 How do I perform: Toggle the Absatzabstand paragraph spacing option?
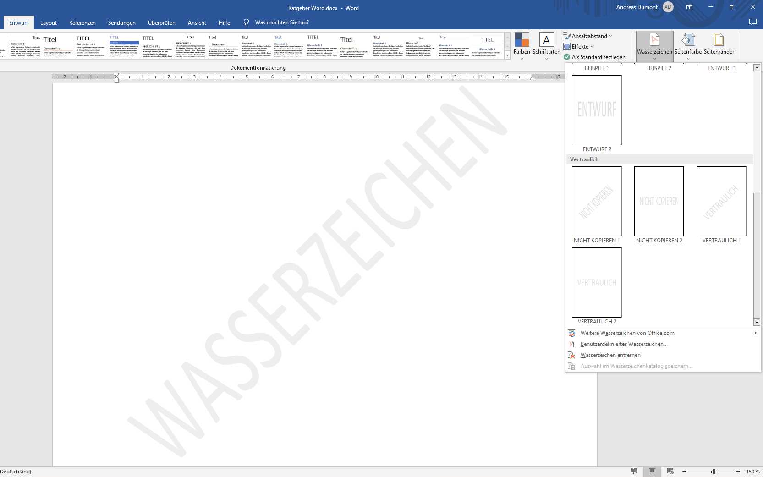pyautogui.click(x=589, y=36)
